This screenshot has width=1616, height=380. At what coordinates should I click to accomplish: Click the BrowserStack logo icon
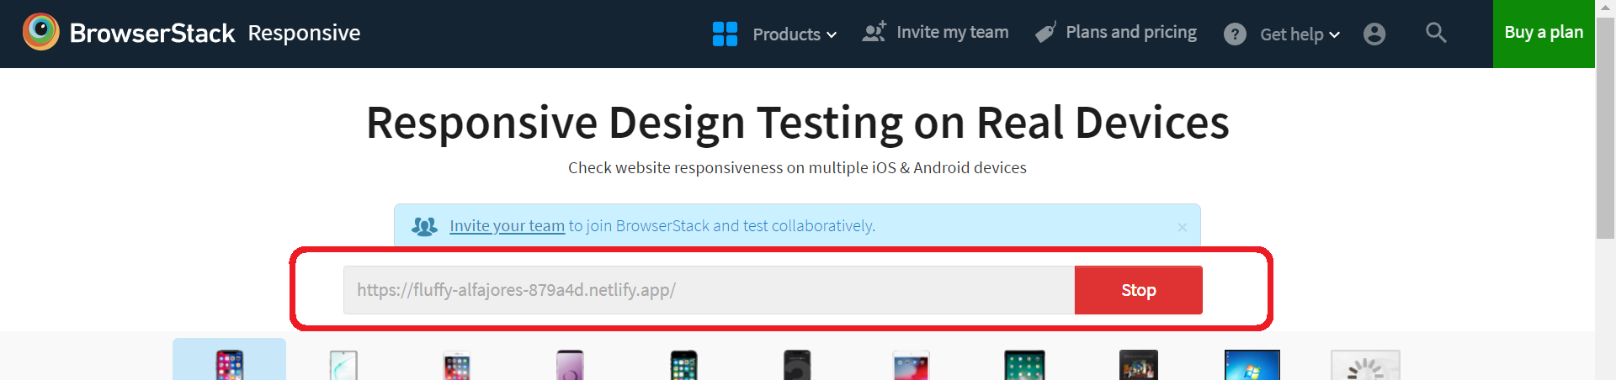pos(40,33)
